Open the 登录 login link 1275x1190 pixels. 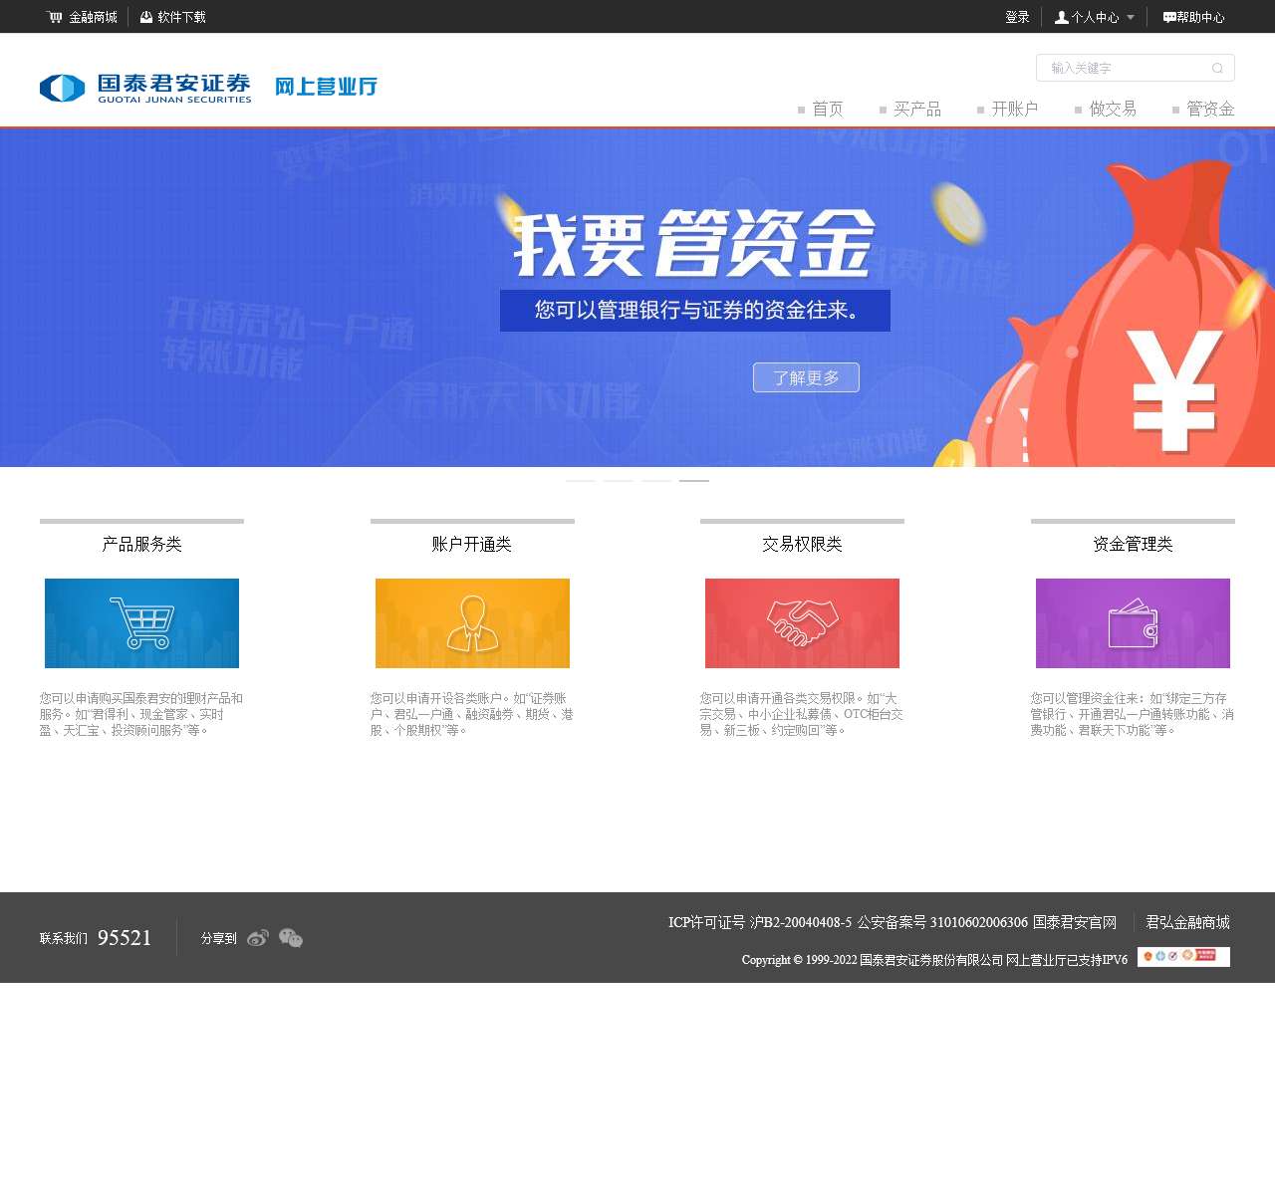tap(1017, 17)
